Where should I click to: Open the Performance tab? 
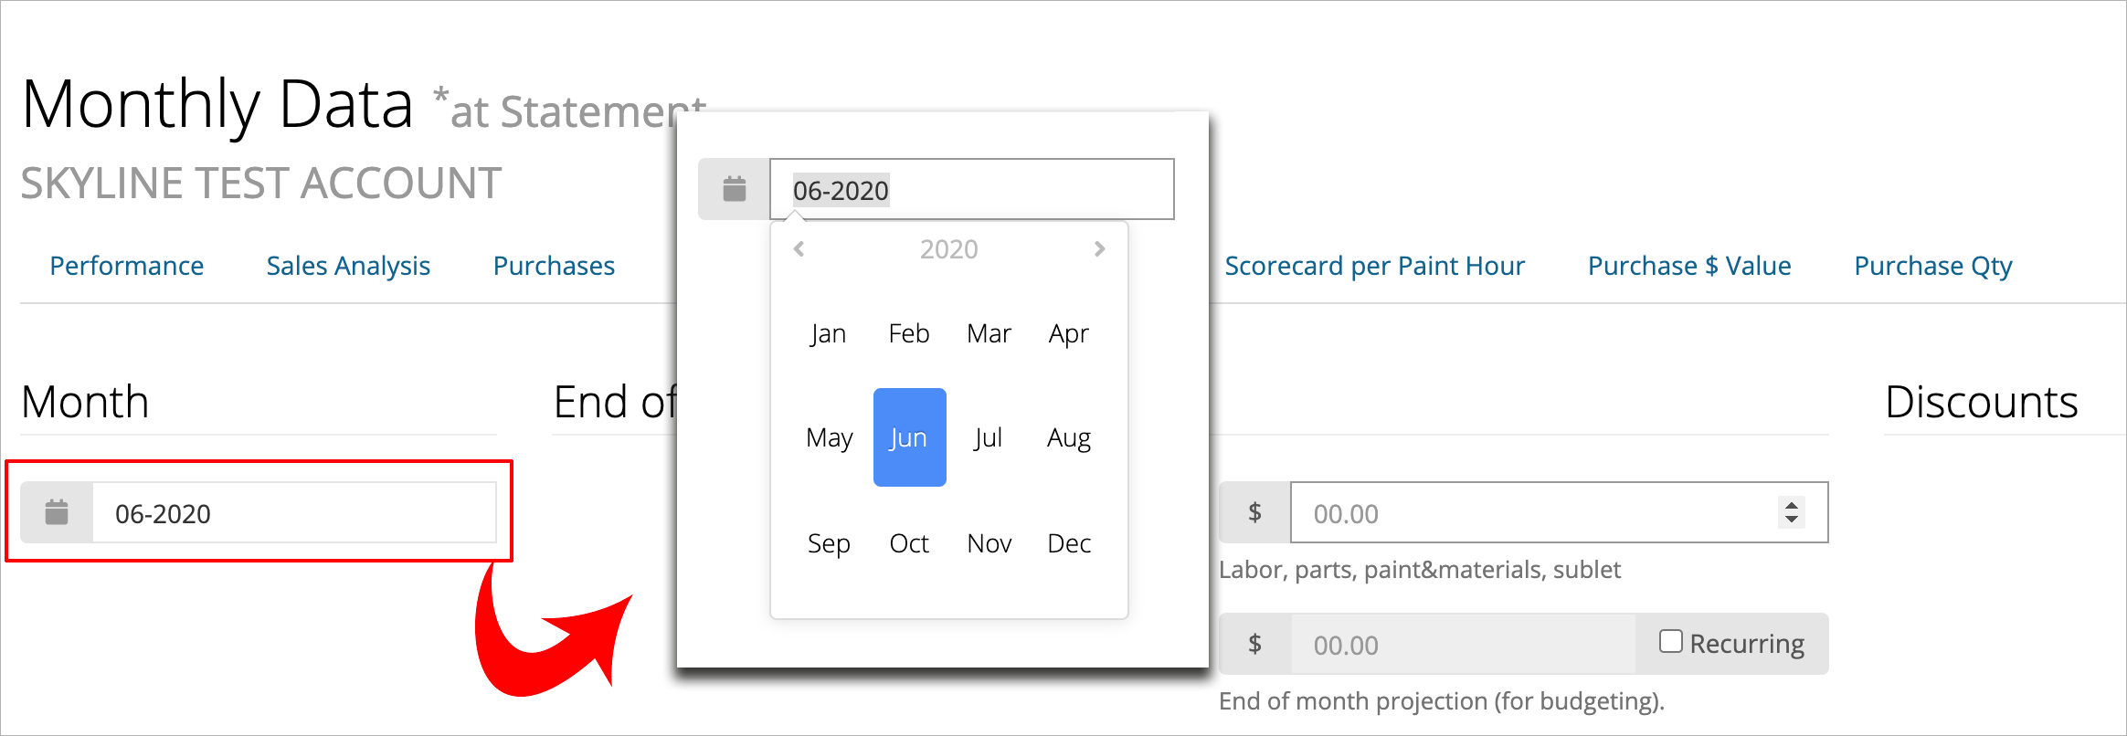click(x=127, y=266)
